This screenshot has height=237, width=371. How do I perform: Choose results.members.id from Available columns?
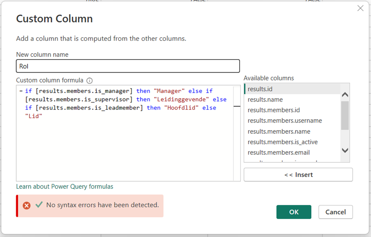(x=273, y=110)
